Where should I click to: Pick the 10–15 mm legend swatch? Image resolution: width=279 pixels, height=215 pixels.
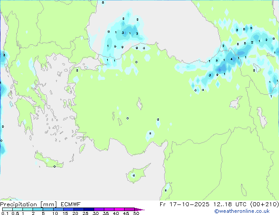pyautogui.click(x=59, y=209)
